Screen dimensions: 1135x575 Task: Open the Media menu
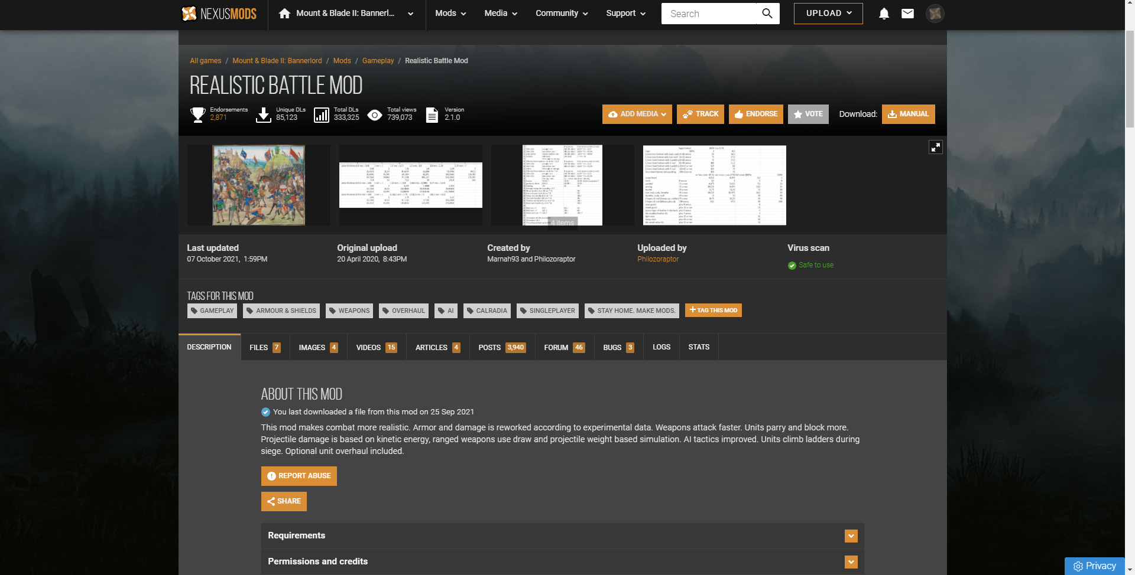coord(501,14)
